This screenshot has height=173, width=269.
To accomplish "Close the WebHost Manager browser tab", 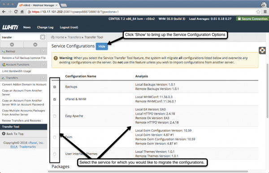I will [x=56, y=5].
